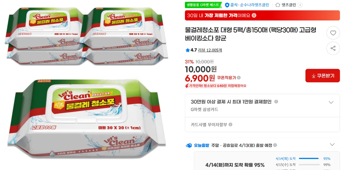Click info icon after 출발 예정
Image resolution: width=346 pixels, height=170 pixels.
[x=275, y=145]
